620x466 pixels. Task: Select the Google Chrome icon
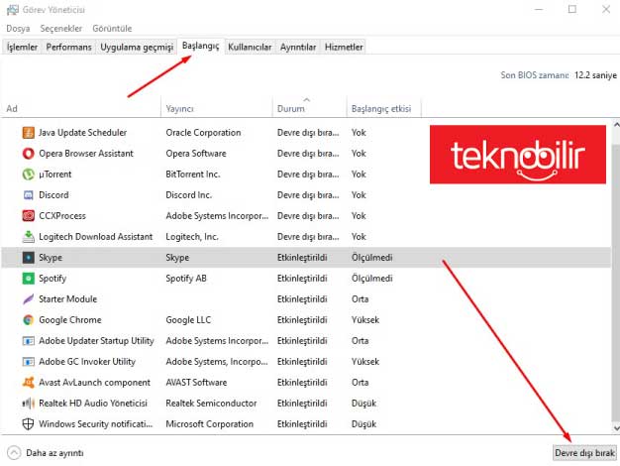pos(28,320)
